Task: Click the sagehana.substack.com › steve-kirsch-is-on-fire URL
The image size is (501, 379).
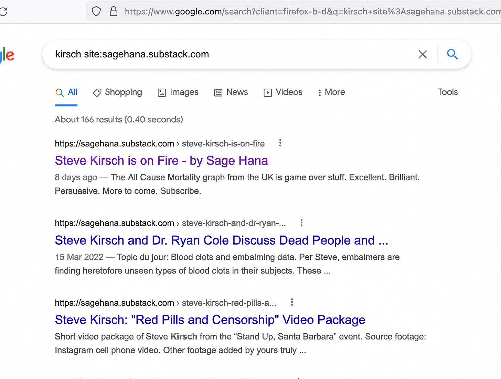Action: point(160,144)
